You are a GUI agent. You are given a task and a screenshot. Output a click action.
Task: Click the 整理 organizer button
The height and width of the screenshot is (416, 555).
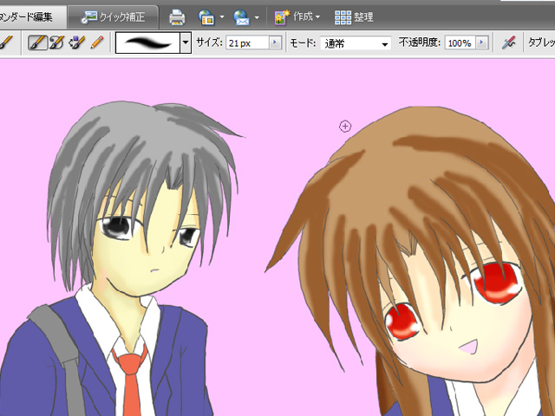pyautogui.click(x=354, y=17)
